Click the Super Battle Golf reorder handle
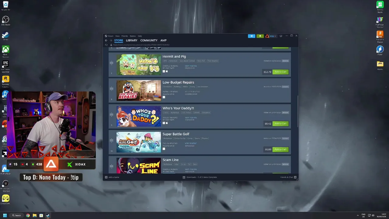This screenshot has width=389, height=219. pos(112,141)
